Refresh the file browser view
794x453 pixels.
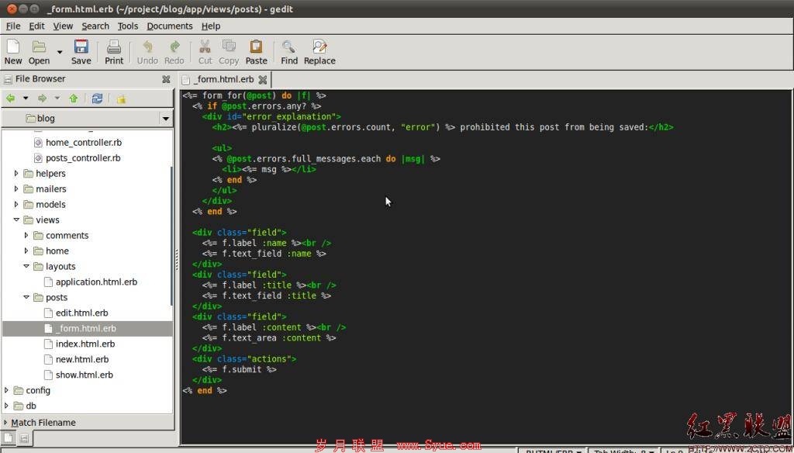[x=97, y=99]
